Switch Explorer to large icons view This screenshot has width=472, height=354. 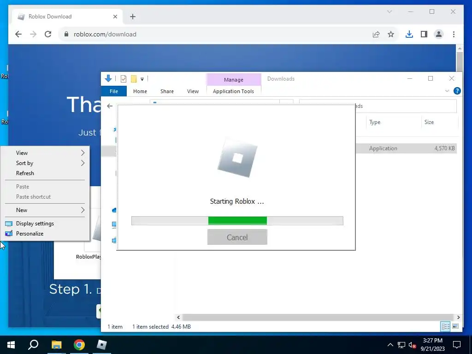455,326
